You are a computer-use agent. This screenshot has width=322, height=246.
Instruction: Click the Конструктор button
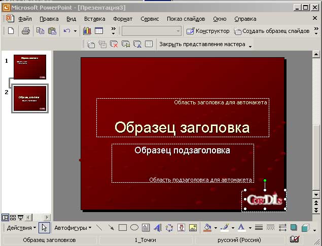(207, 31)
